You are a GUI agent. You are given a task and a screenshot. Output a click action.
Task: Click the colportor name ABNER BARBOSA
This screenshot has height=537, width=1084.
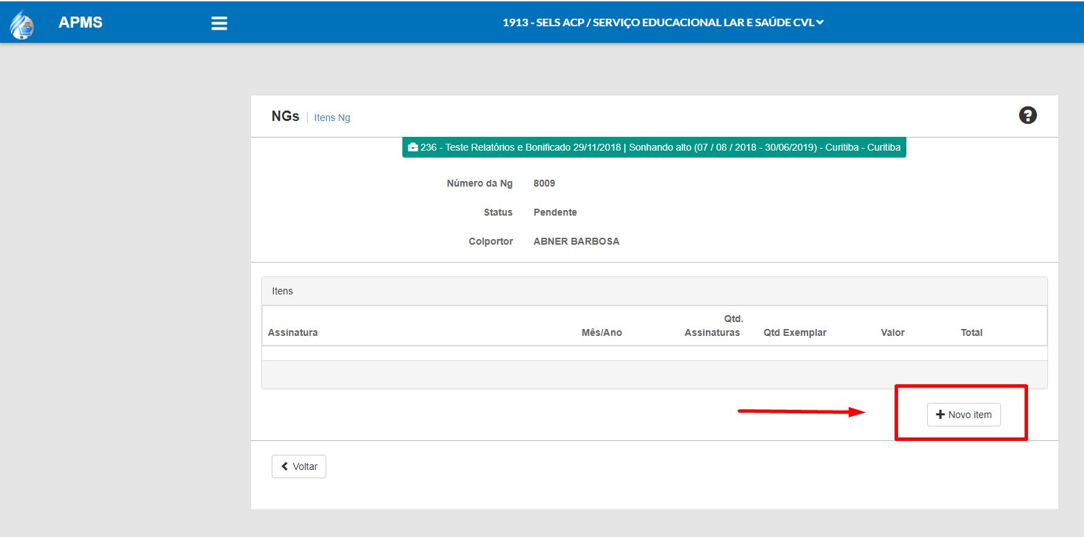(577, 241)
